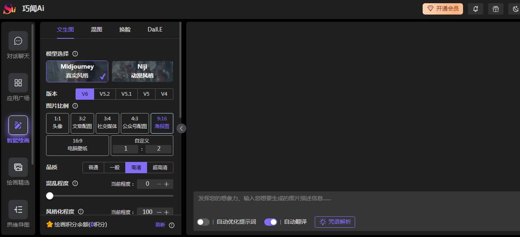The width and height of the screenshot is (520, 237).
Task: Click the 混乱程度 slider handle
Action: (x=50, y=196)
